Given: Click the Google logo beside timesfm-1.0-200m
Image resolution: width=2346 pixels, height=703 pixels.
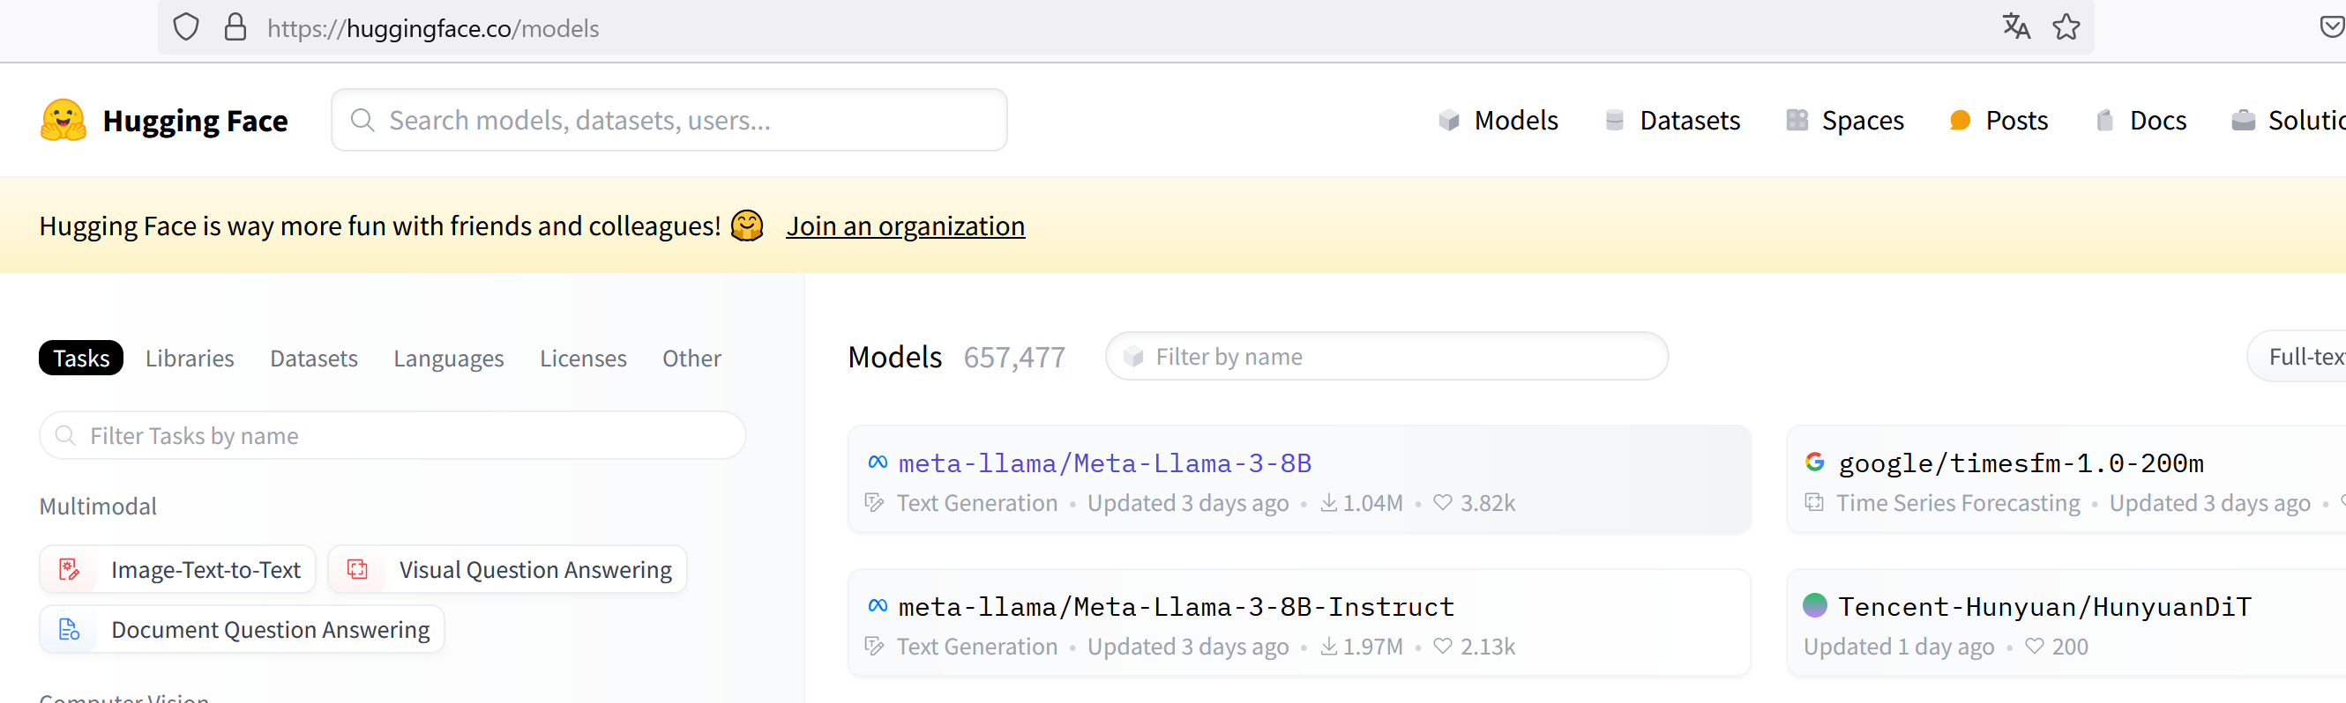Looking at the screenshot, I should 1814,462.
